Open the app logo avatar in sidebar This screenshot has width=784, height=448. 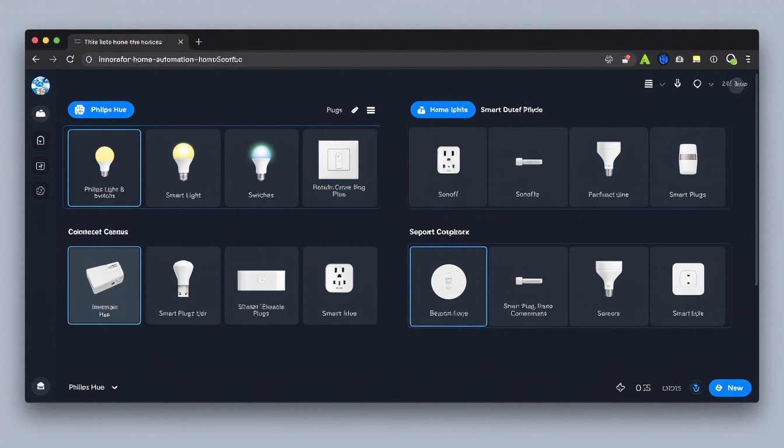(x=40, y=86)
